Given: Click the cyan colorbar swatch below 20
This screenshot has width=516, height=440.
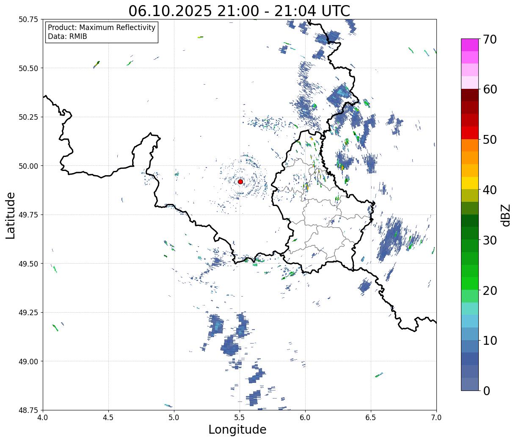Looking at the screenshot, I should 470,308.
